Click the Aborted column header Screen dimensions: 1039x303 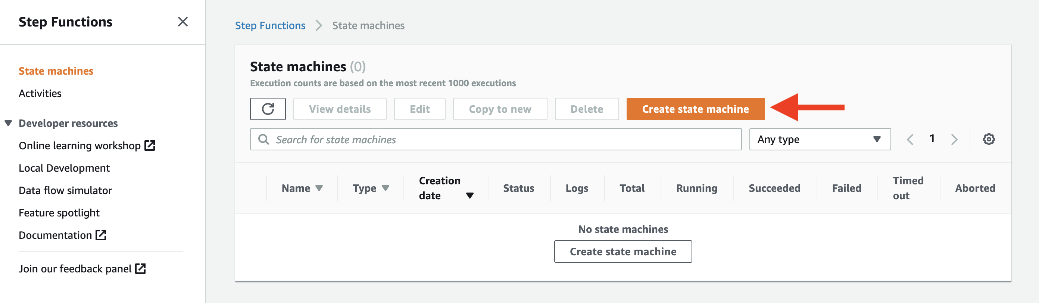(x=975, y=188)
